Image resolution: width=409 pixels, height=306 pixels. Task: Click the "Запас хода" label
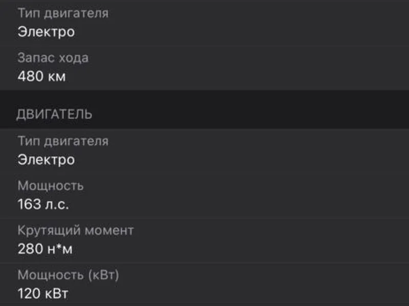pyautogui.click(x=53, y=58)
